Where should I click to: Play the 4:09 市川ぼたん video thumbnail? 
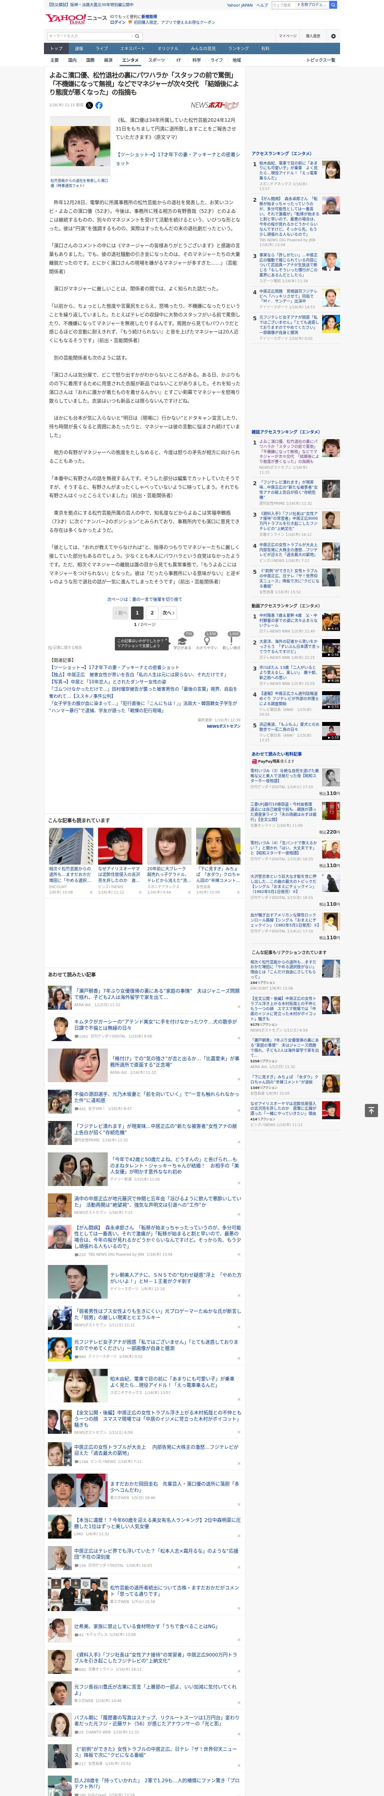(x=331, y=674)
